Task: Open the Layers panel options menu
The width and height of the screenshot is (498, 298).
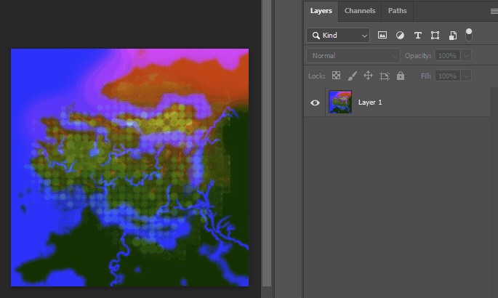Action: pyautogui.click(x=494, y=11)
